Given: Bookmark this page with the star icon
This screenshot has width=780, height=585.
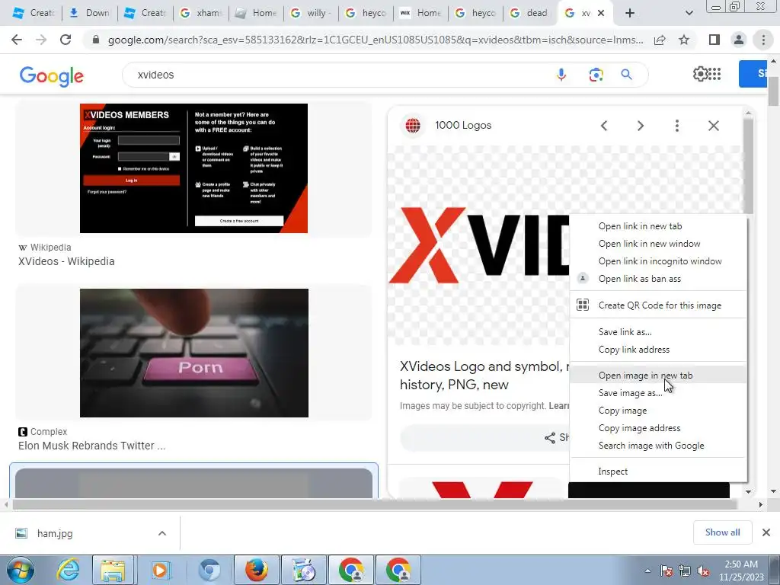Looking at the screenshot, I should [684, 40].
